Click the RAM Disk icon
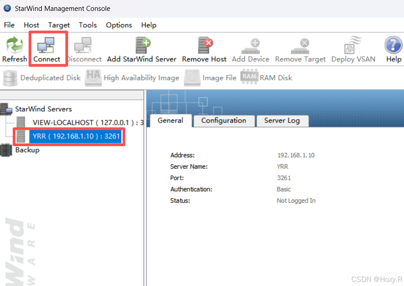 pos(249,77)
